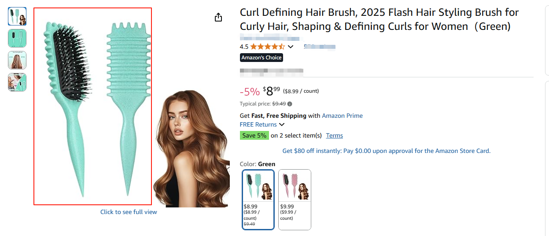Click the share icon above product image
Screen dimensions: 549x236
tap(218, 17)
